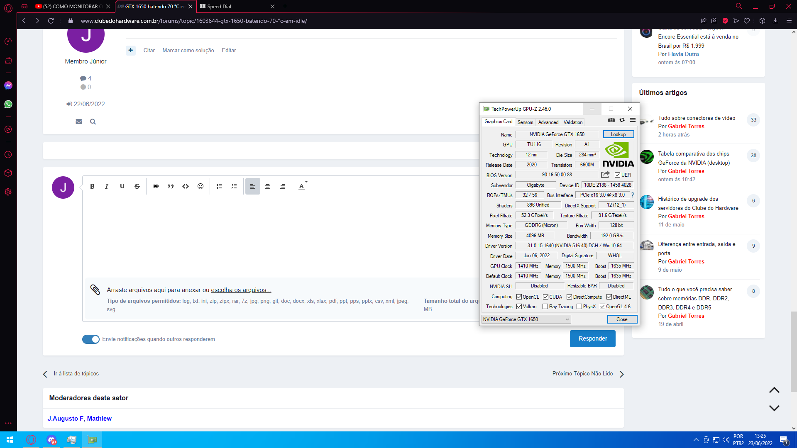
Task: Align text left in the editor
Action: (x=252, y=186)
